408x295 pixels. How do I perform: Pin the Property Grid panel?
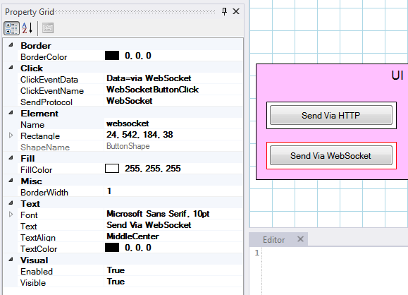[x=224, y=11]
